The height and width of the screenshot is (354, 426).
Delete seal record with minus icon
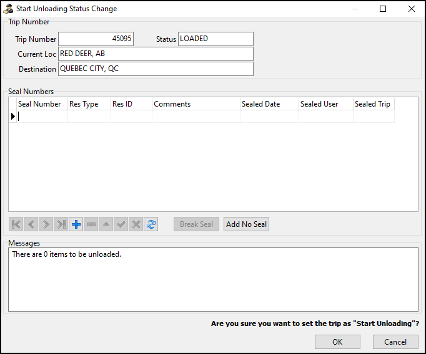(91, 224)
